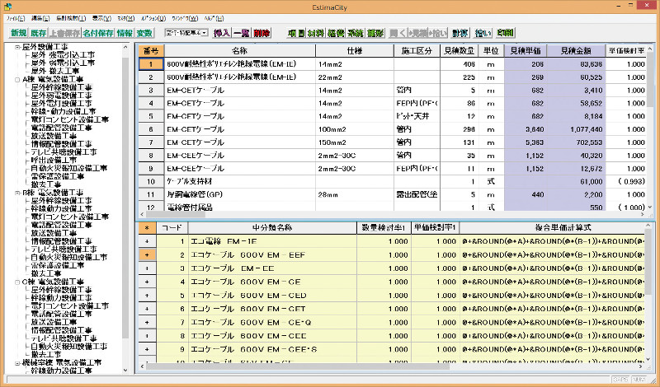Click the 一覧 list toolbar button
Viewport: 660px width, 387px height.
pos(242,33)
